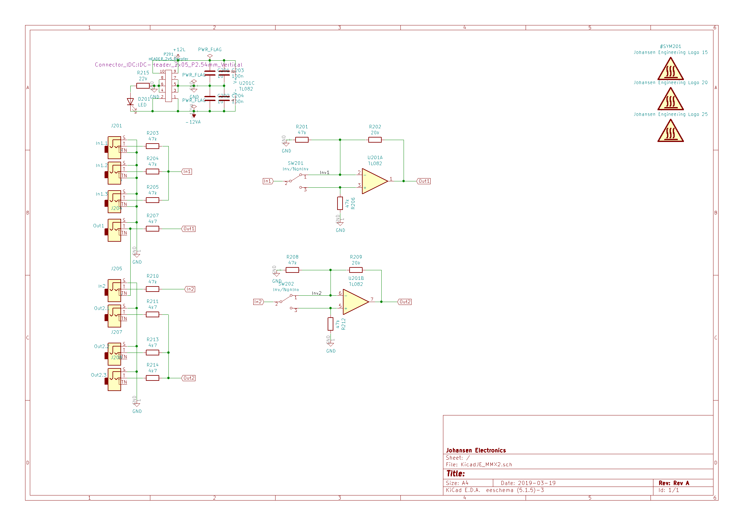This screenshot has height=525, width=743.
Task: Click the -12VA power label
Action: click(x=193, y=122)
